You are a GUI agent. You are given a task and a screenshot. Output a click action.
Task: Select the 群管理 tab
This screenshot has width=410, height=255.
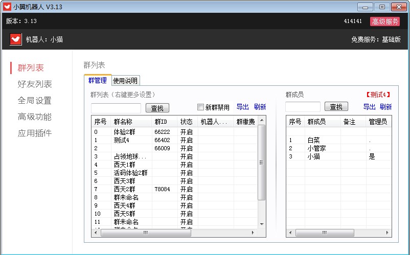(98, 81)
